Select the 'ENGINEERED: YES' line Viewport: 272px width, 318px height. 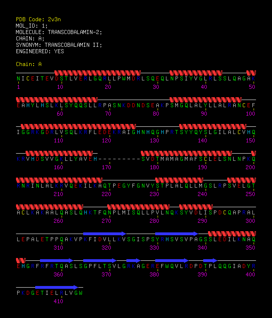[x=40, y=52]
